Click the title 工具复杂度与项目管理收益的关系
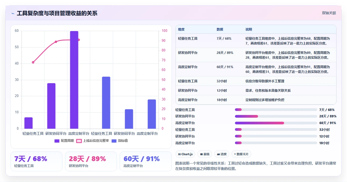The height and width of the screenshot is (182, 347). (x=57, y=13)
